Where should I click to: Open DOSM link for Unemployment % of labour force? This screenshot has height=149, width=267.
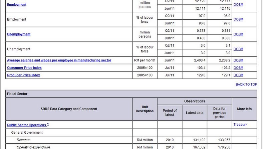(238, 49)
